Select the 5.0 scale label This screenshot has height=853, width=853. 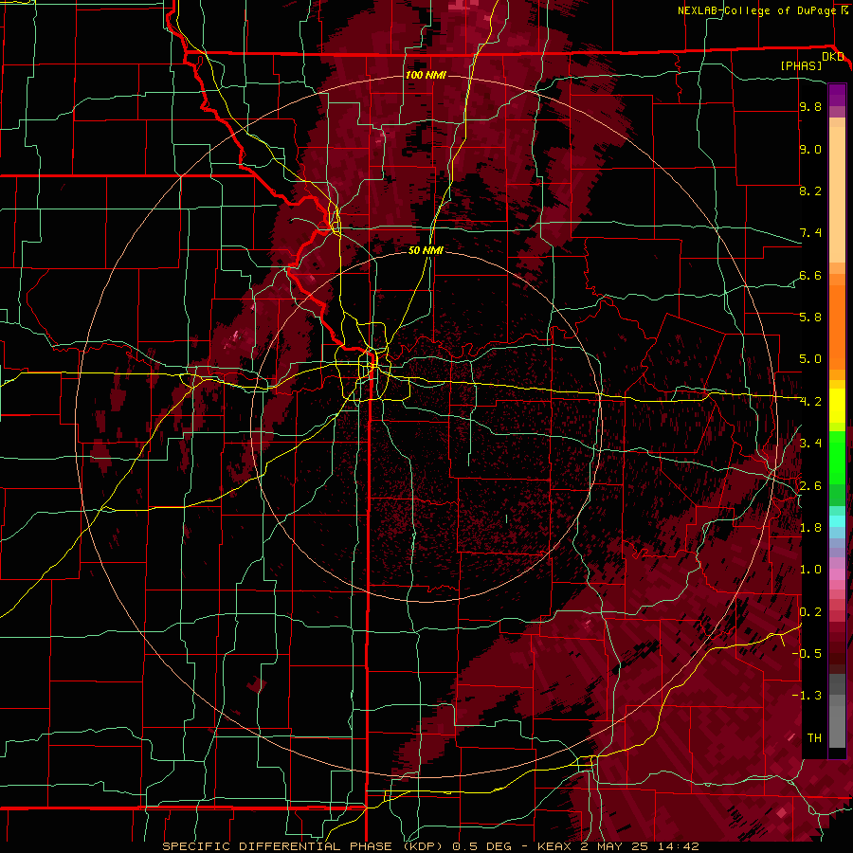tap(810, 359)
